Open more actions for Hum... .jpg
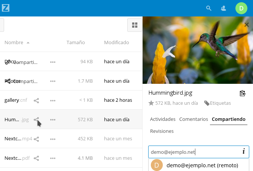The width and height of the screenshot is (253, 171). tap(53, 120)
